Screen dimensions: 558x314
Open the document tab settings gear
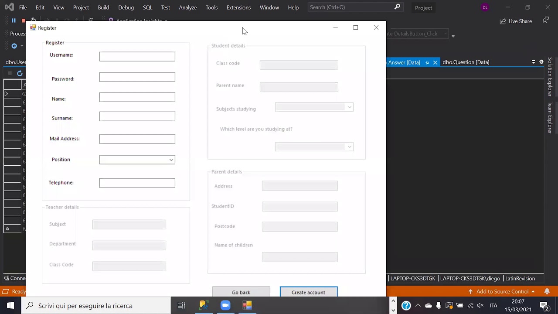(541, 62)
